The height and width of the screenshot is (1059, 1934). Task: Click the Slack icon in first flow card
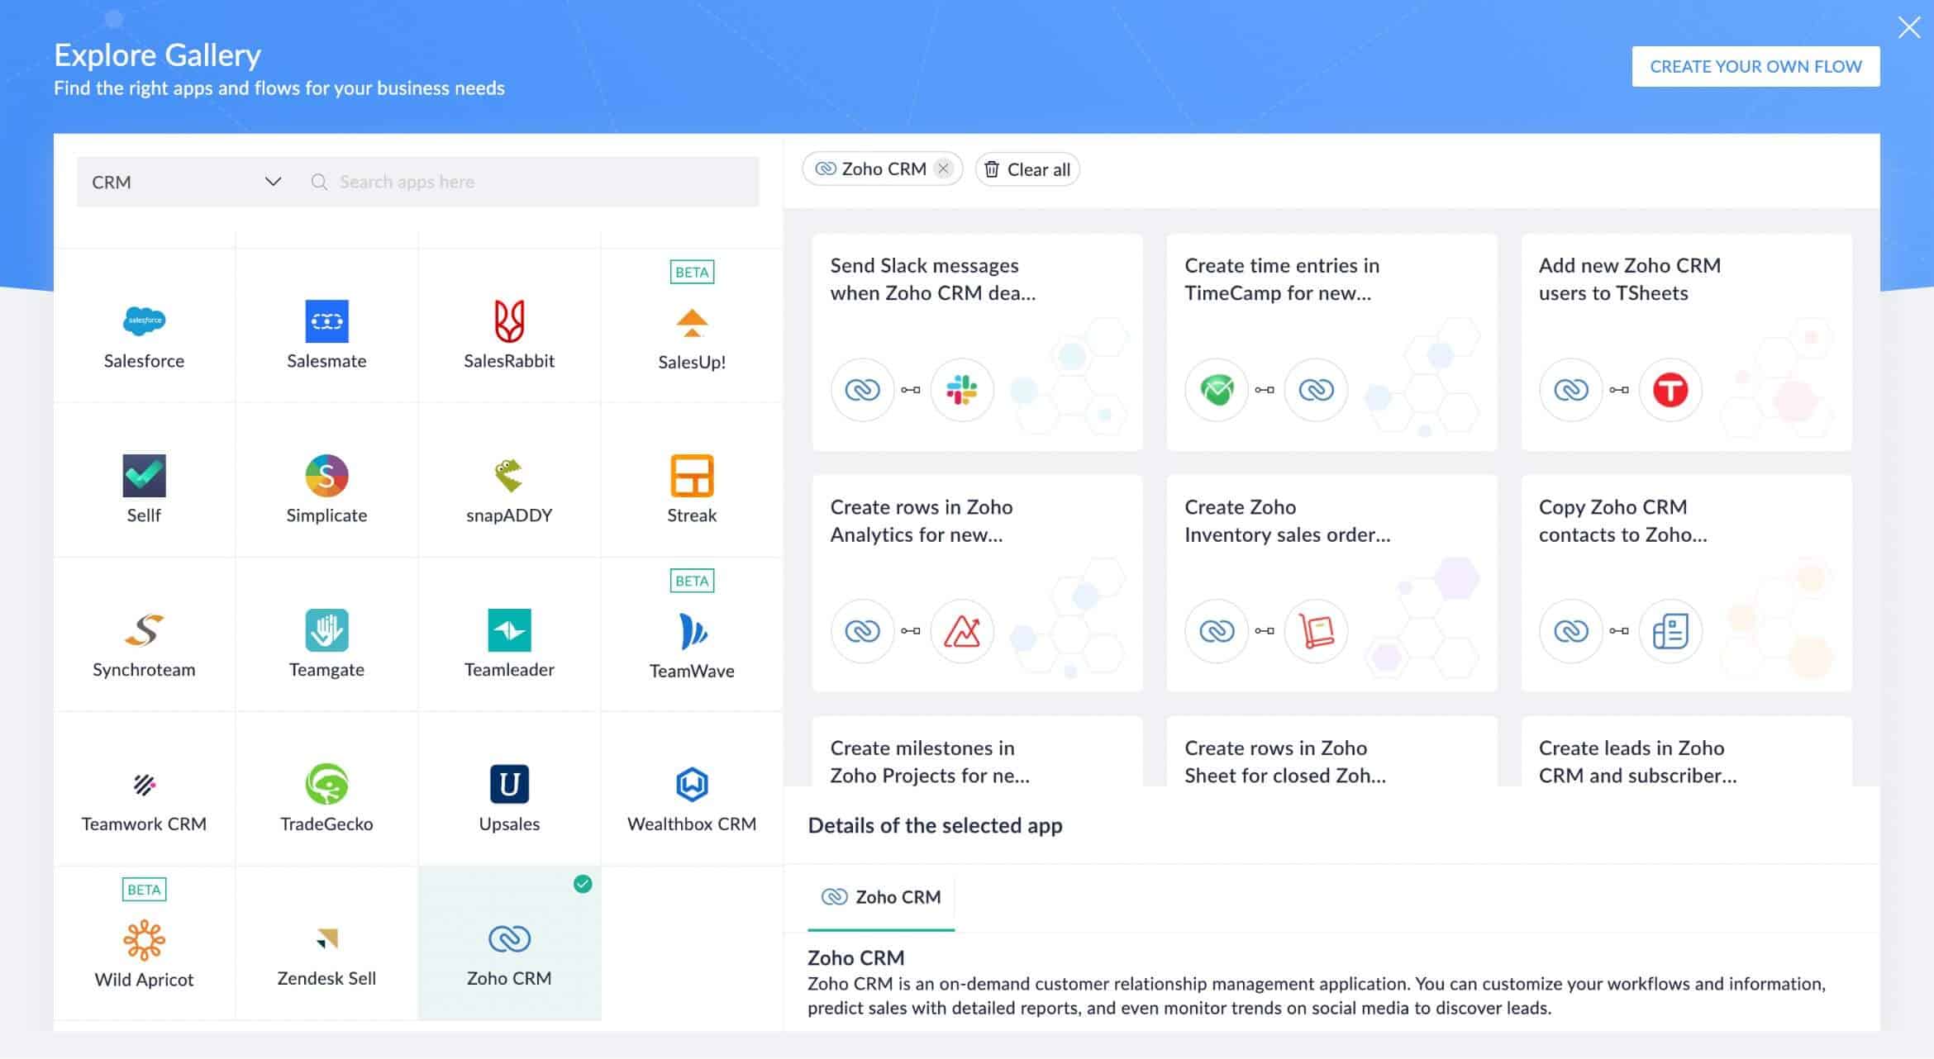pos(961,389)
